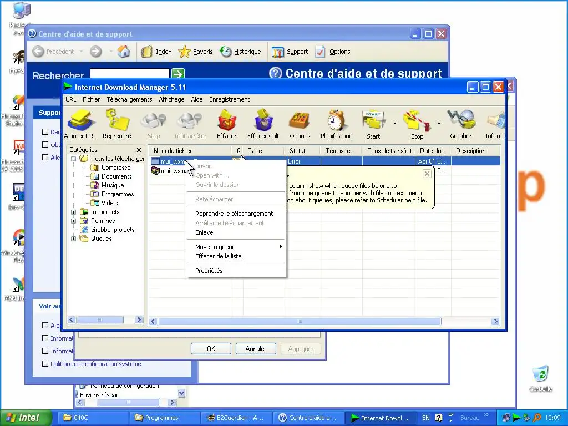Click the Effacer Cplt toolbar icon
Image resolution: width=568 pixels, height=426 pixels.
[x=263, y=124]
